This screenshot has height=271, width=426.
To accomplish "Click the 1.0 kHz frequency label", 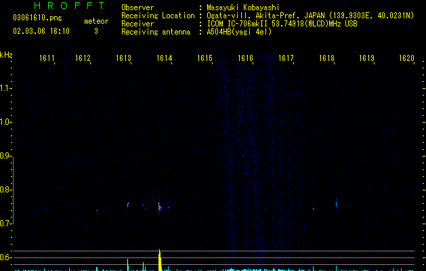I will pos(5,122).
